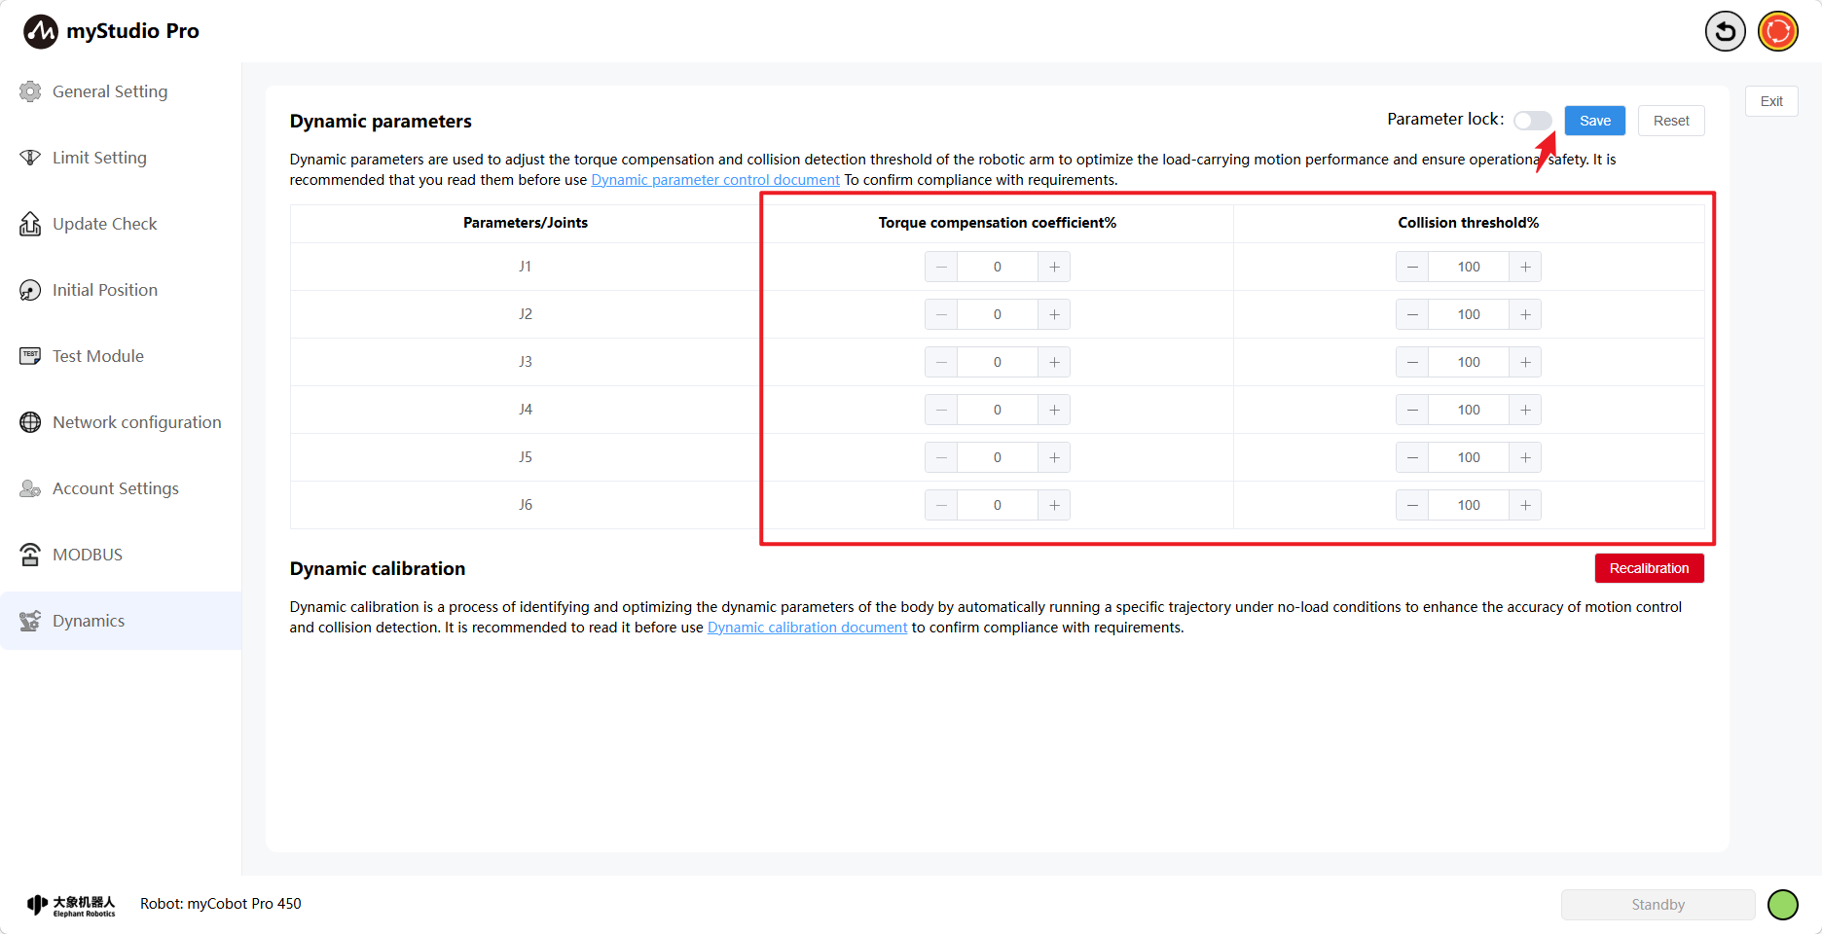The image size is (1822, 934).
Task: Click the Update Check upload icon
Action: click(30, 224)
